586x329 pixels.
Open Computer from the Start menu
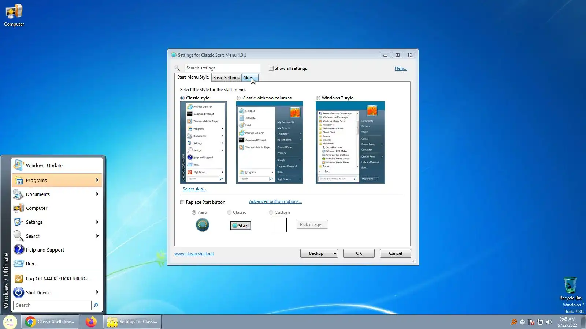tap(57, 208)
